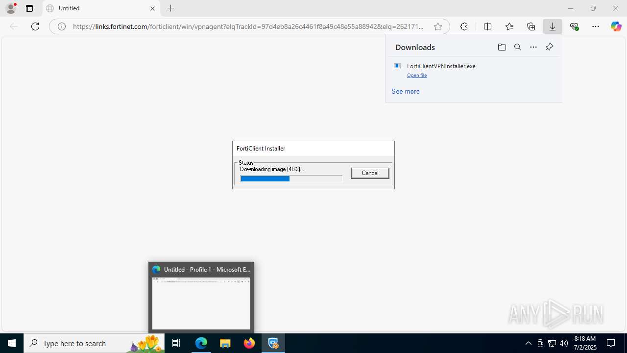Close the Untitled tab
The image size is (627, 353).
click(x=152, y=8)
